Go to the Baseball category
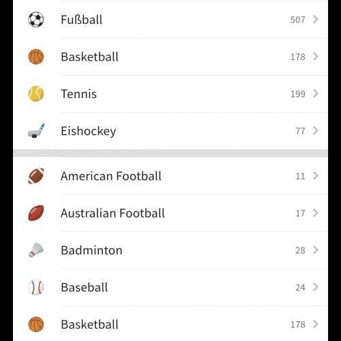The image size is (341, 341). pyautogui.click(x=170, y=287)
